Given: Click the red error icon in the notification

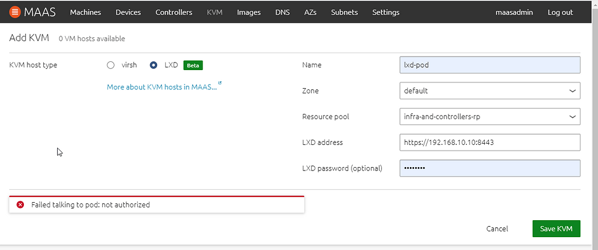Looking at the screenshot, I should [x=20, y=205].
